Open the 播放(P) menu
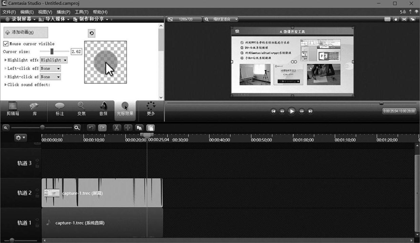The image size is (420, 243). 63,12
